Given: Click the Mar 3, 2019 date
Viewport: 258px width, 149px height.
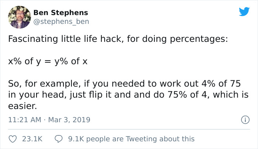Looking at the screenshot, I should 70,120.
